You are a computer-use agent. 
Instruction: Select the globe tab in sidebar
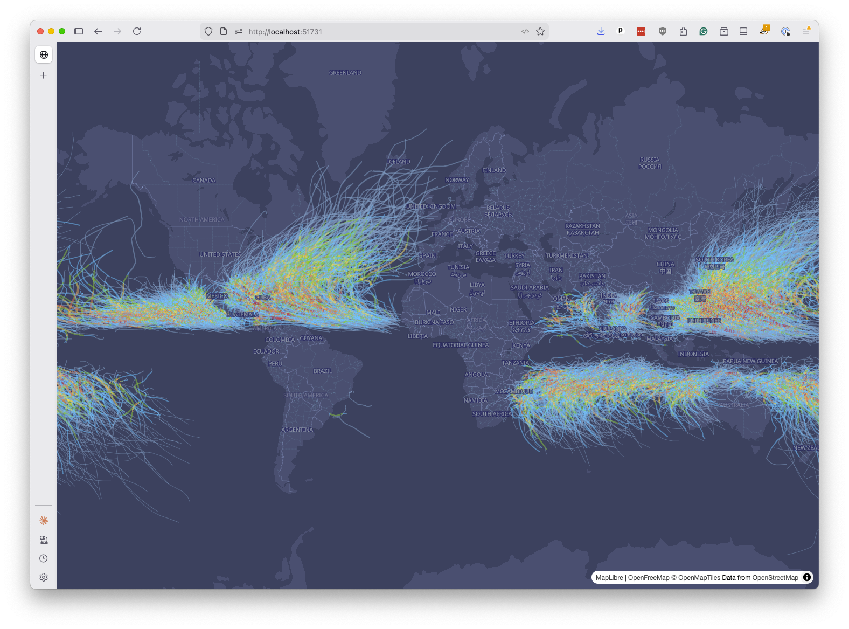pos(44,55)
